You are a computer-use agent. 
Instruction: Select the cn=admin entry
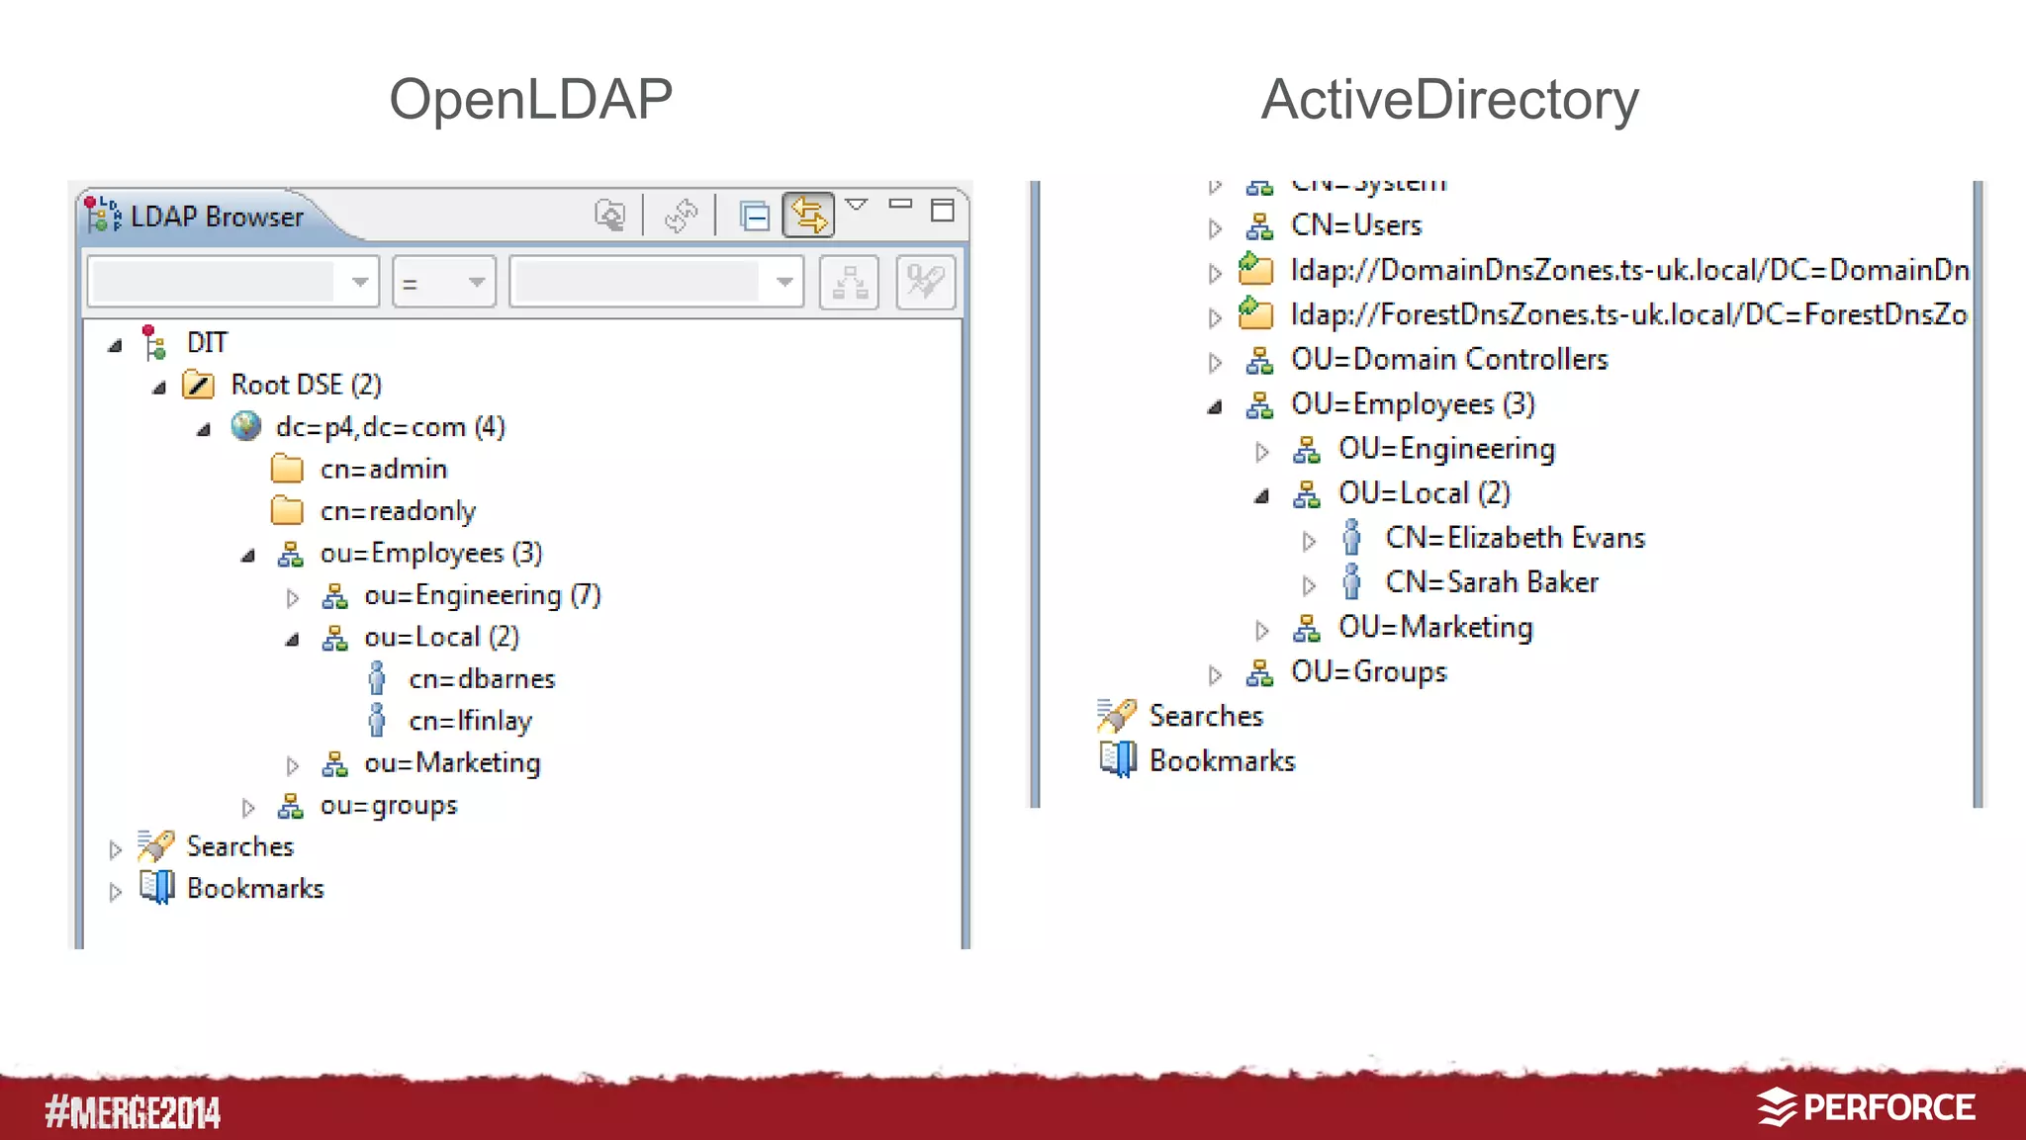384,469
